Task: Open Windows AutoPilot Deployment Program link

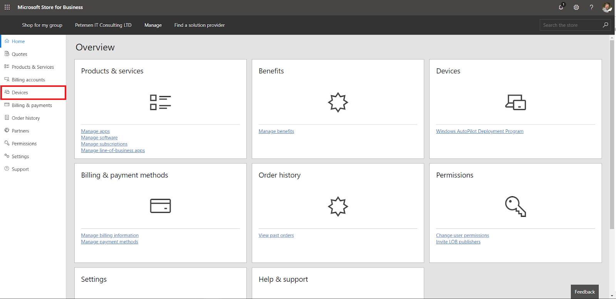Action: 480,131
